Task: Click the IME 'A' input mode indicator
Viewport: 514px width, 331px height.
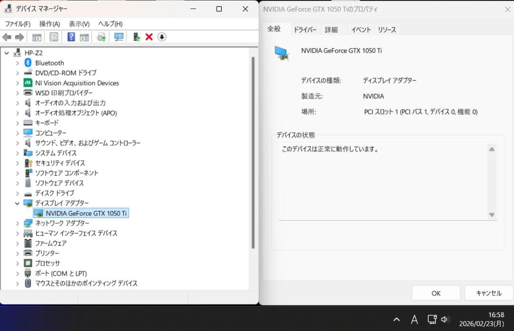Action: coord(415,319)
